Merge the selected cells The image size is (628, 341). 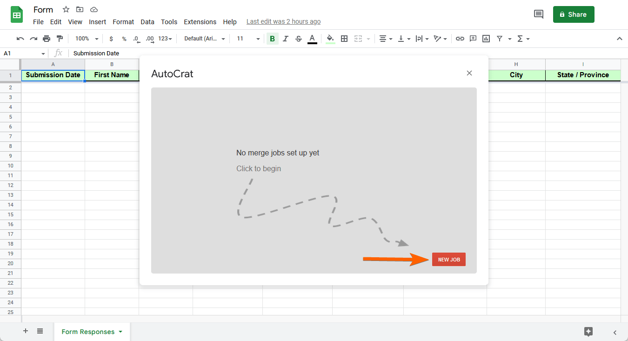tap(358, 39)
